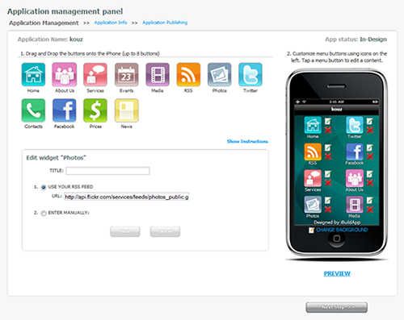Click edit pencil icon beside iPhone Twitter button
The image size is (404, 320).
pyautogui.click(x=370, y=122)
